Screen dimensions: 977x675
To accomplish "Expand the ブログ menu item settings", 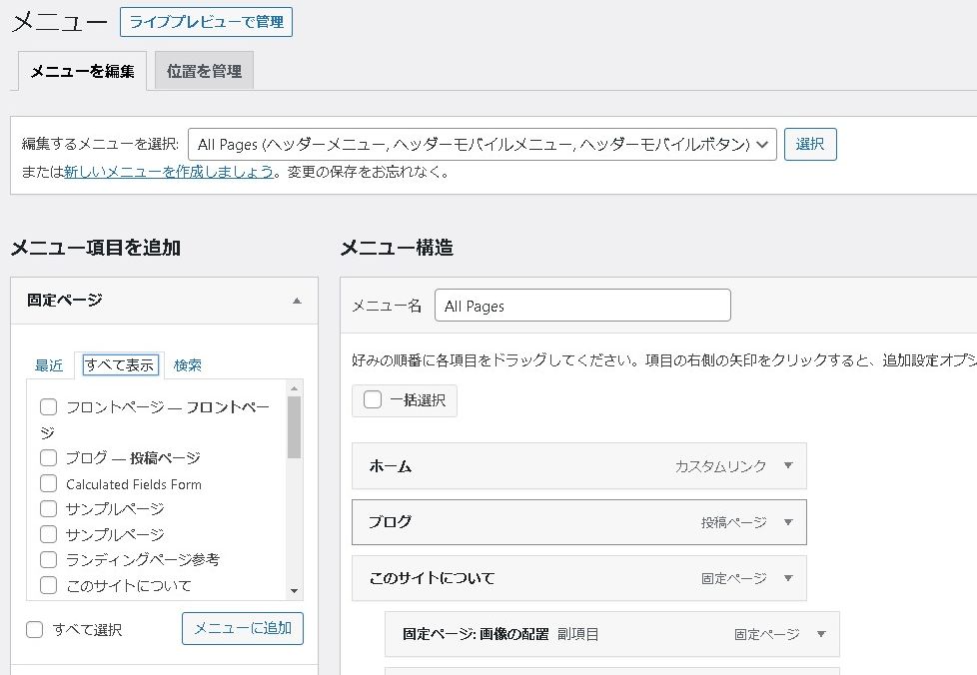I will [787, 522].
